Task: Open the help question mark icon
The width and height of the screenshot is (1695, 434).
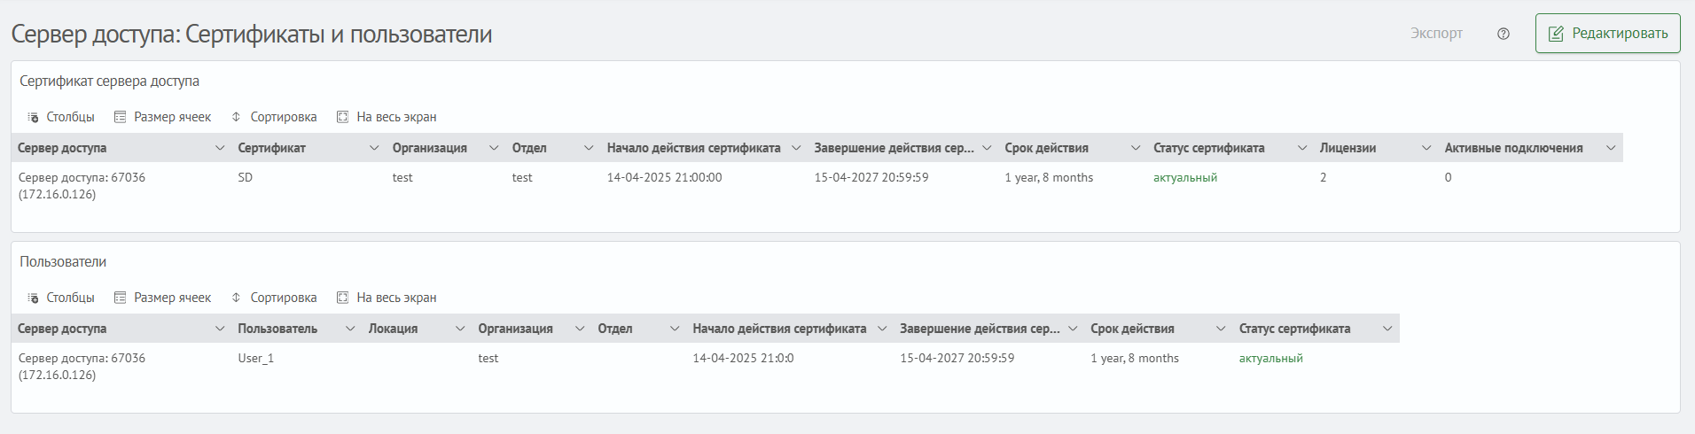Action: [x=1504, y=34]
